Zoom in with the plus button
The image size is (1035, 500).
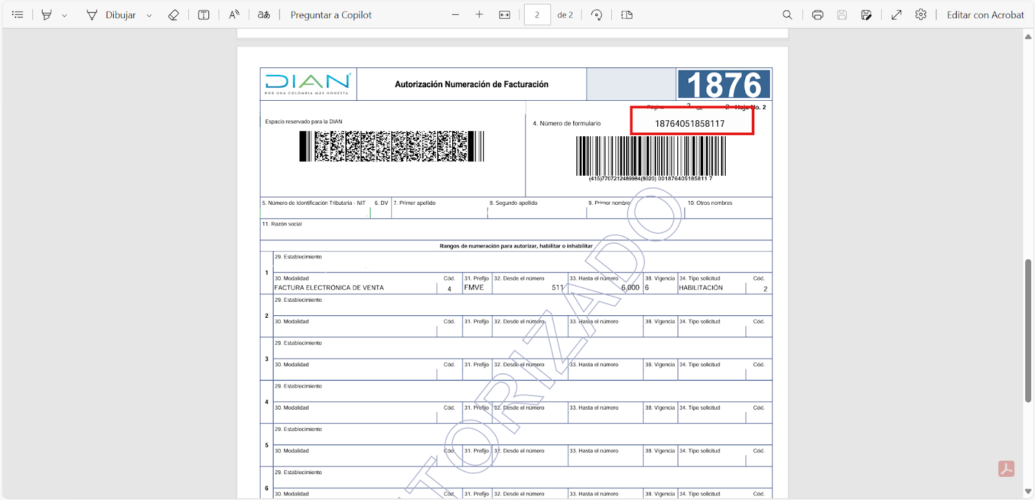[x=479, y=15]
